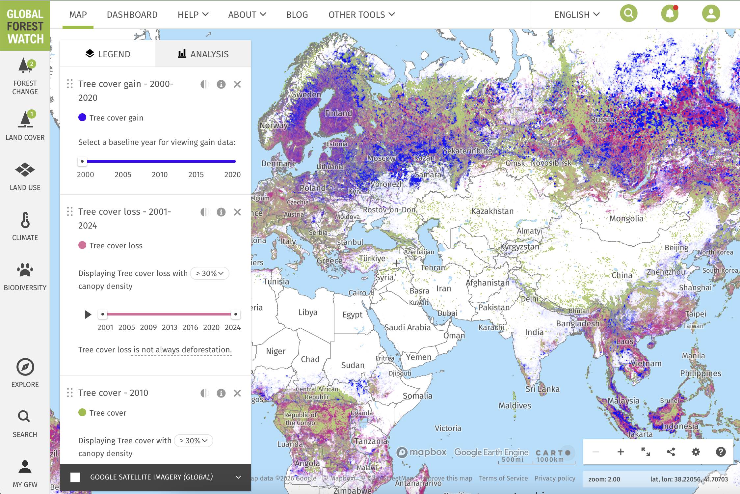Toggle opacity of Tree cover 2010 layer
The width and height of the screenshot is (740, 494).
coord(204,393)
